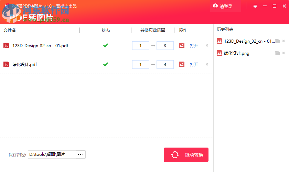Click image icon of history item 绿化设计.png

[x=220, y=53]
